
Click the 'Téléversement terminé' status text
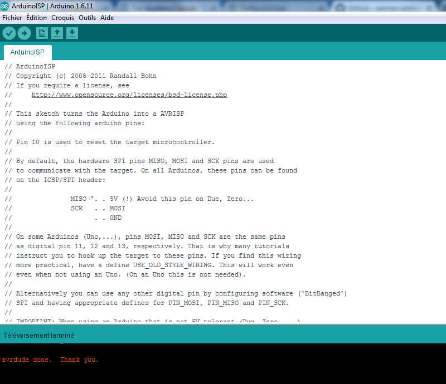(x=38, y=336)
